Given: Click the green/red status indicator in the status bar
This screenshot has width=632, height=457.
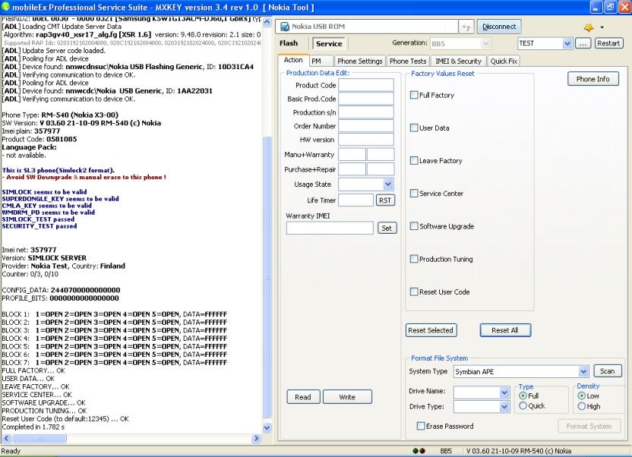Looking at the screenshot, I should coord(419,451).
